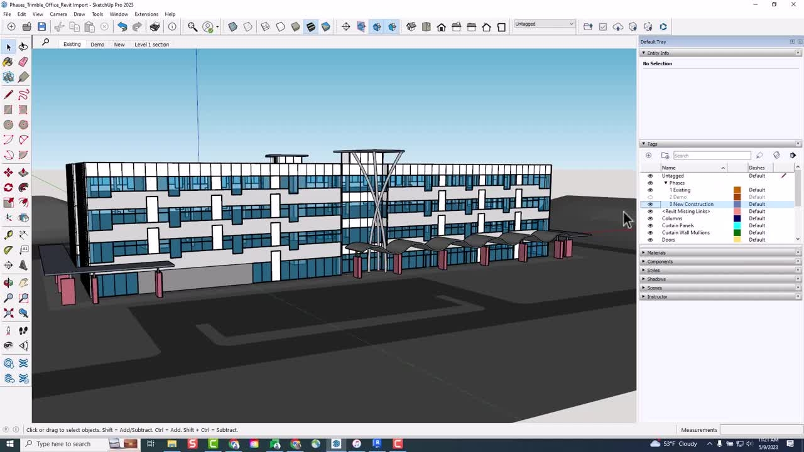The height and width of the screenshot is (452, 804).
Task: Collapse the Phases tag folder
Action: coord(665,183)
